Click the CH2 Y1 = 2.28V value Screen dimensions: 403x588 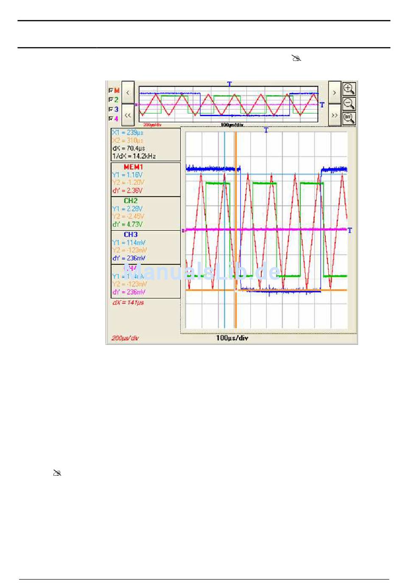tap(127, 208)
